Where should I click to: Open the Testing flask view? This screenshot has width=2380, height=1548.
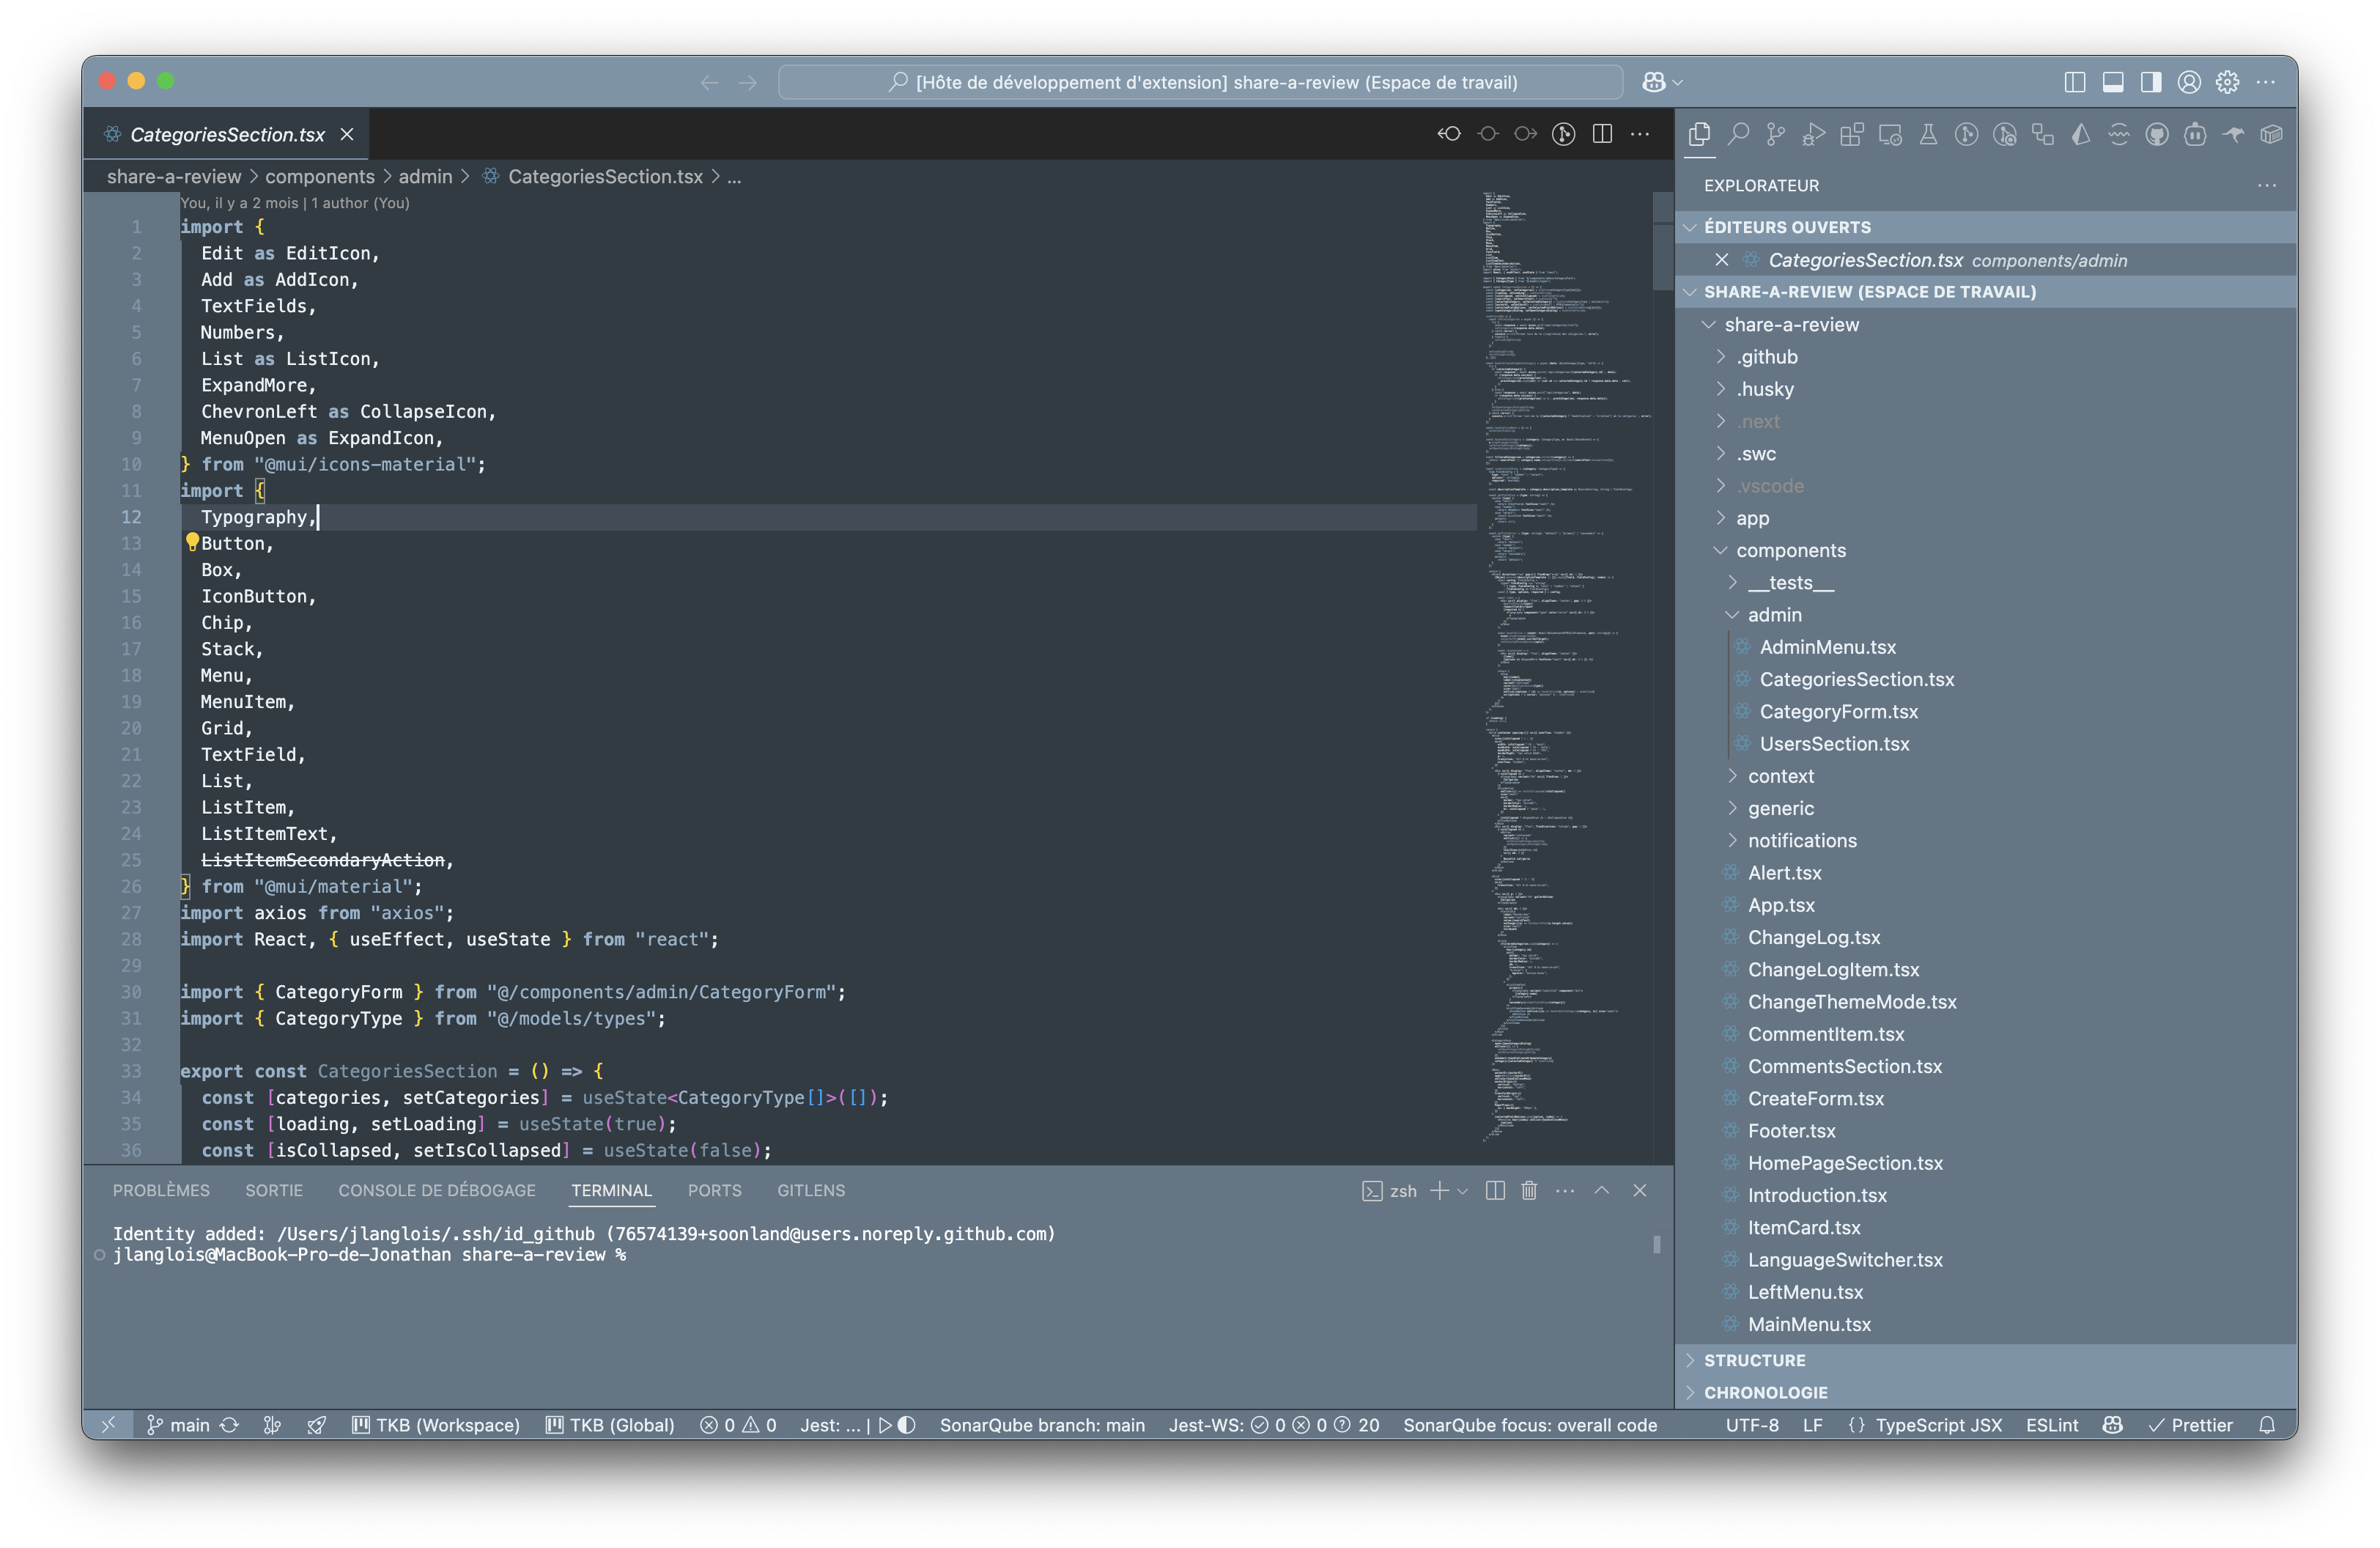[1928, 134]
